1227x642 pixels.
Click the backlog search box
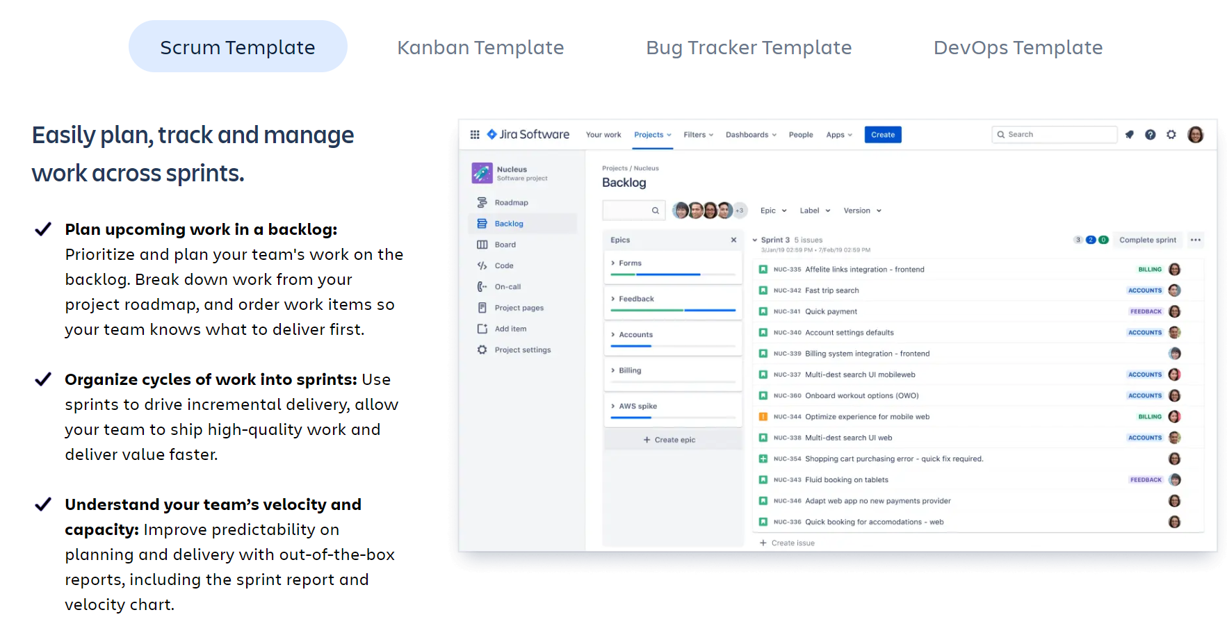coord(633,211)
